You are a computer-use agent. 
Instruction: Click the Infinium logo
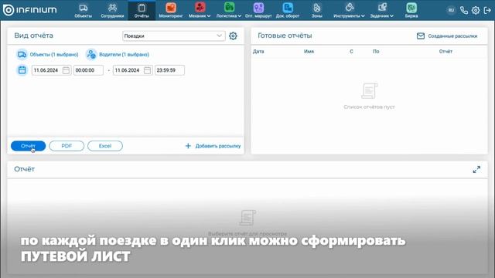click(x=29, y=10)
